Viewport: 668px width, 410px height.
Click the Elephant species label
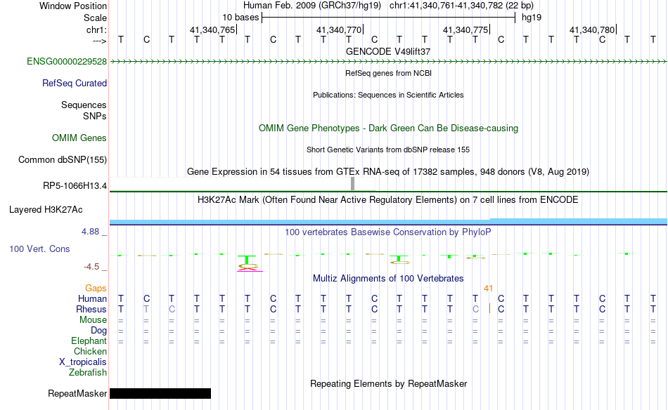(89, 340)
